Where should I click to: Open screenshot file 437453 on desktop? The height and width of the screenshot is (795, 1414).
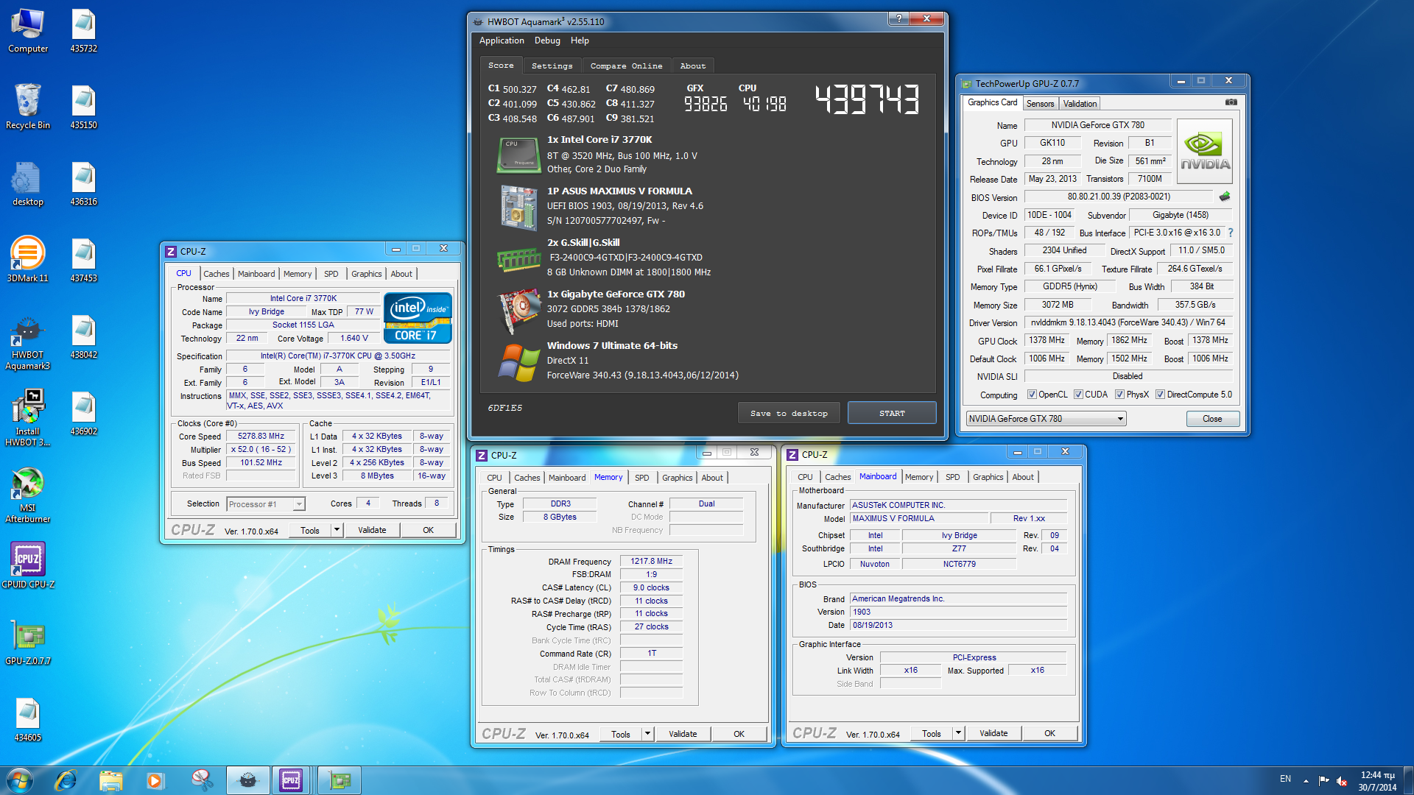84,261
